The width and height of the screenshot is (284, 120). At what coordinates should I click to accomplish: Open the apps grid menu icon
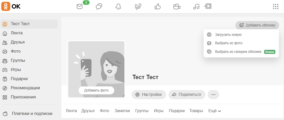pyautogui.click(x=276, y=7)
